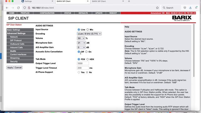
Task: Open the A/D Amplifier Gain dropdown
Action: click(x=81, y=47)
